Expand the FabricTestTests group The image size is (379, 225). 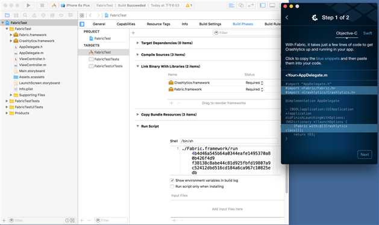coord(7,101)
